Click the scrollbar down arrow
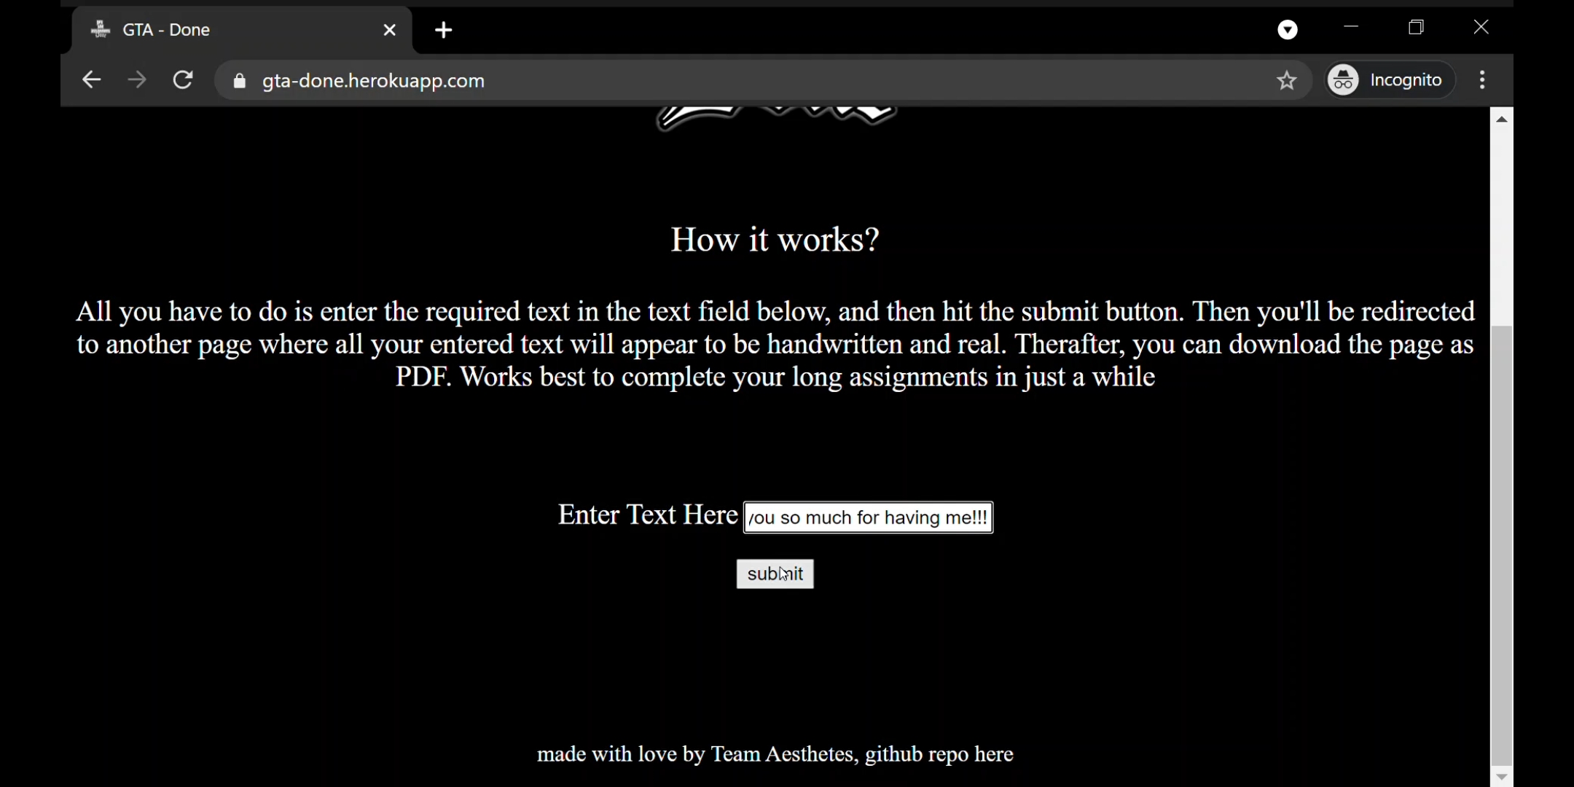1574x787 pixels. 1502,777
